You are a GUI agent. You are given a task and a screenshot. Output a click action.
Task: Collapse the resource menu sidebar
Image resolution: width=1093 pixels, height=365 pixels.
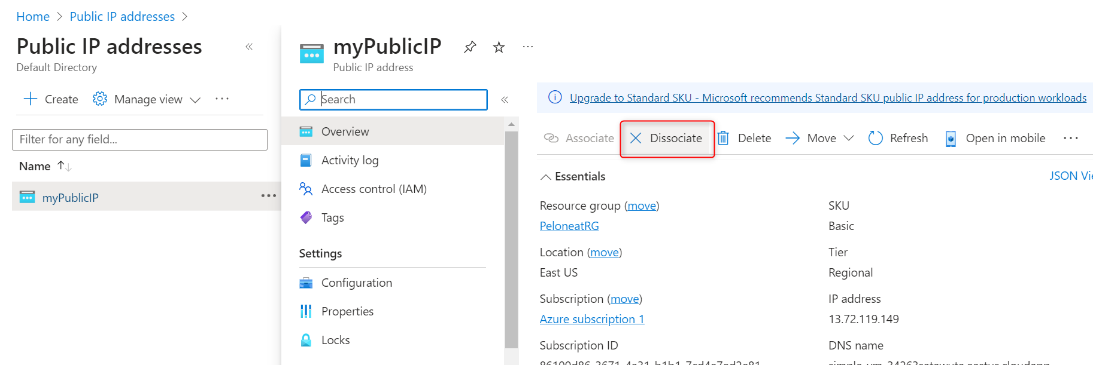(505, 100)
